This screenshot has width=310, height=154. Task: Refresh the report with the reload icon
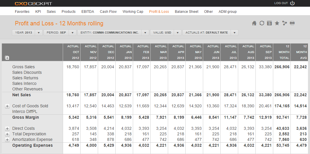[262, 23]
